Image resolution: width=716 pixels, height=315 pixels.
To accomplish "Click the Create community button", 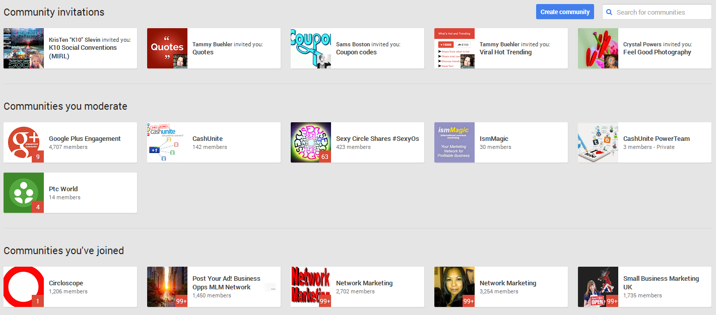I will (x=565, y=12).
